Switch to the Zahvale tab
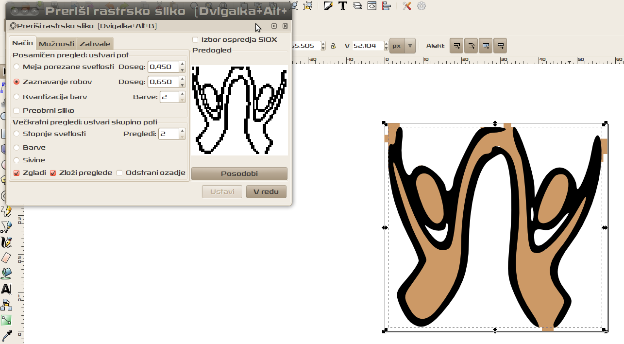Image resolution: width=624 pixels, height=344 pixels. point(95,44)
